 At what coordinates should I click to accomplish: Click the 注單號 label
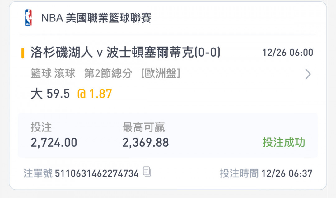tap(38, 173)
